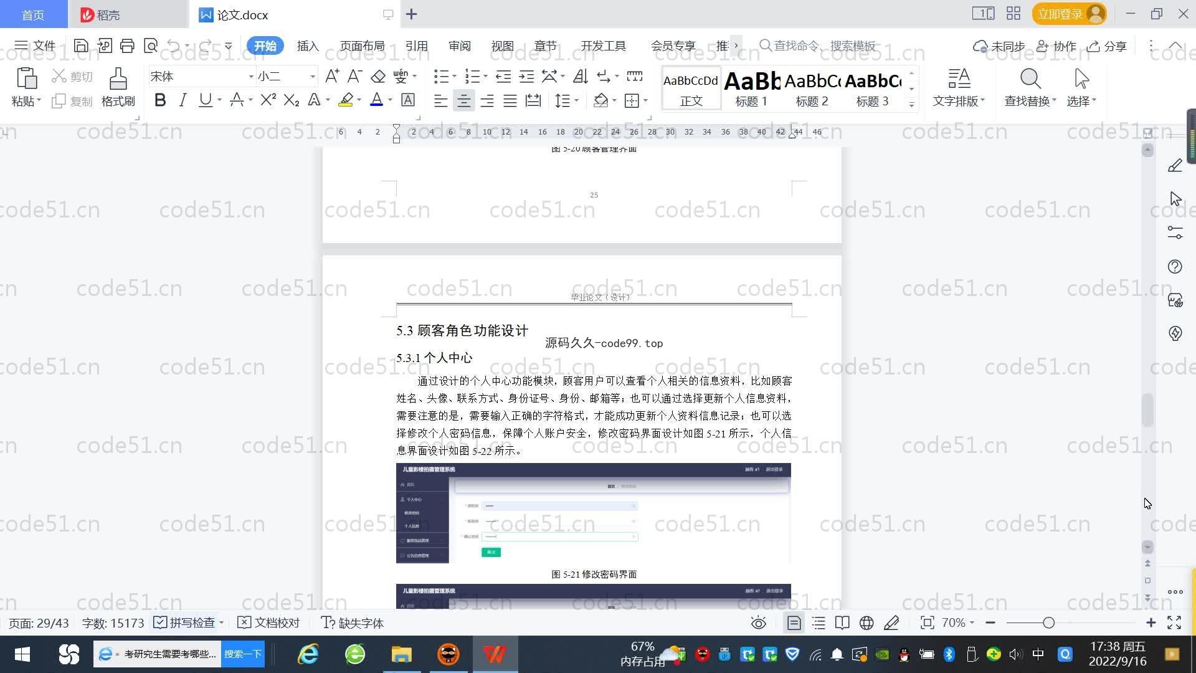Screen dimensions: 1196x673
Task: Switch to 插入 ribbon tab
Action: pyautogui.click(x=308, y=45)
